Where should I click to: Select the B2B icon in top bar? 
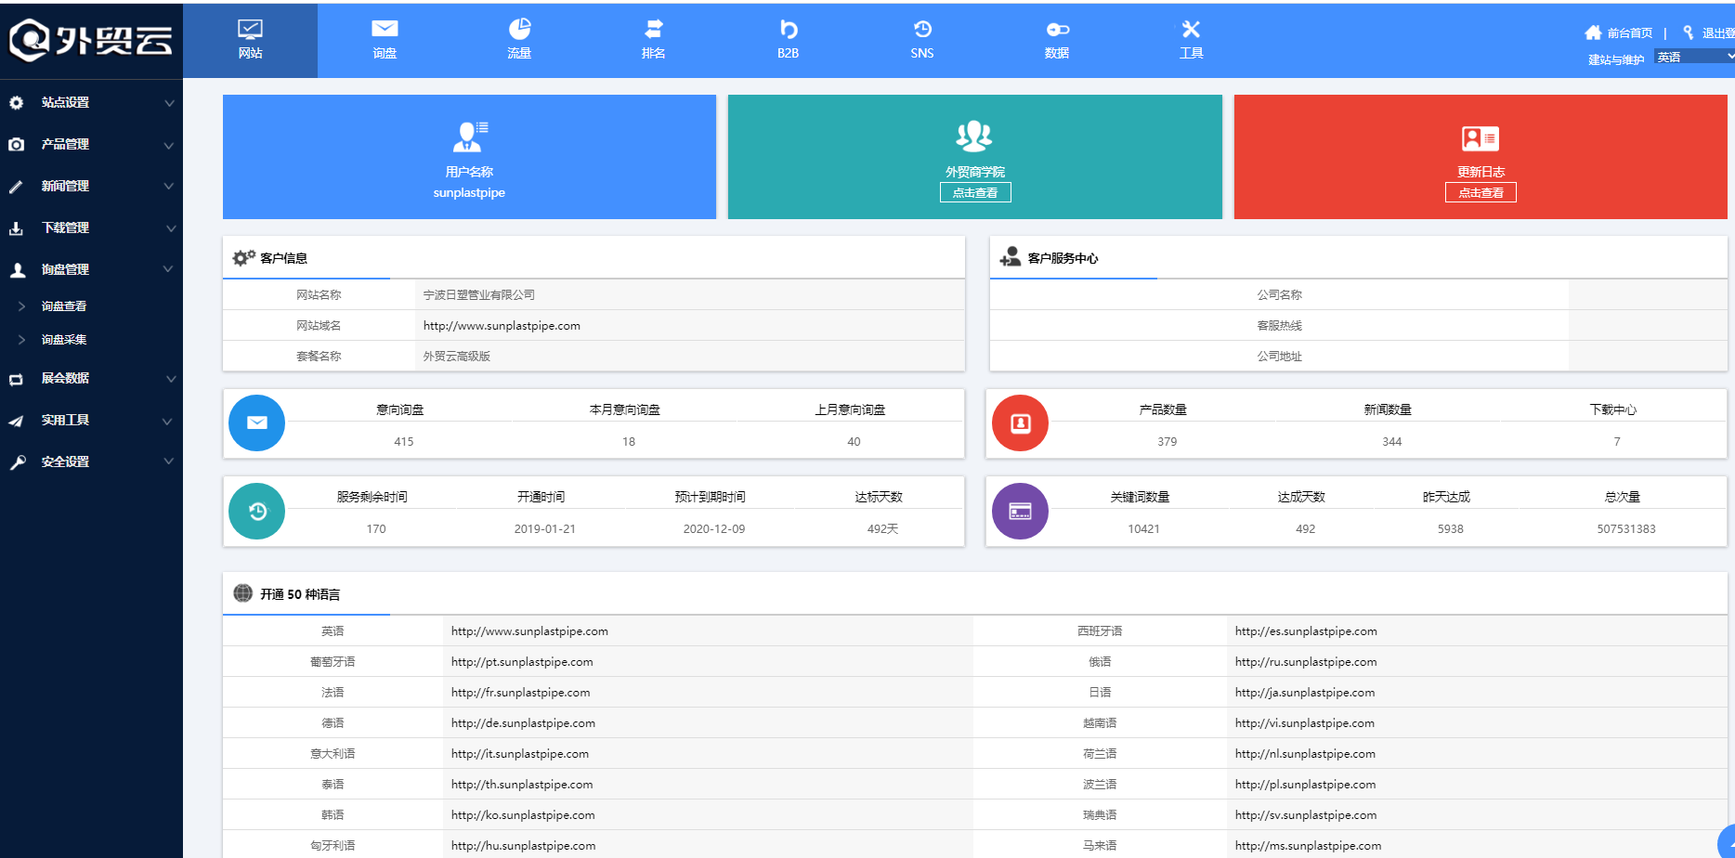(788, 30)
